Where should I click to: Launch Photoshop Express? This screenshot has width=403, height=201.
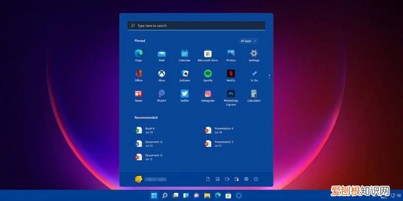coord(231,98)
